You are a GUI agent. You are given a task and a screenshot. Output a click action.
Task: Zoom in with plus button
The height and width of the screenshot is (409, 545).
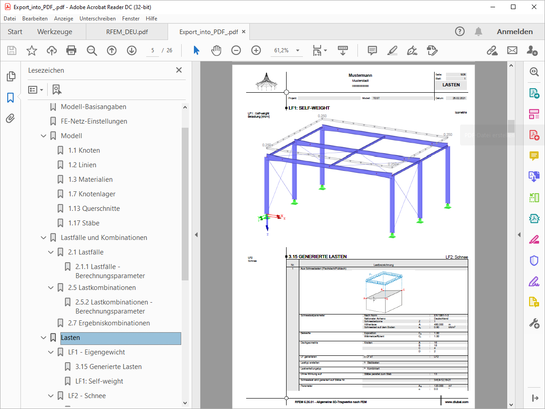point(256,50)
